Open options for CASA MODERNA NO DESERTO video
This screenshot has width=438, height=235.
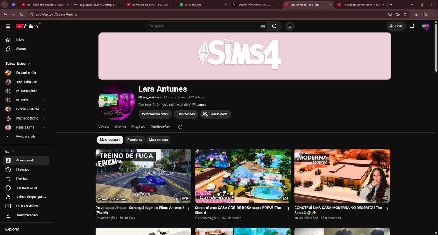click(388, 209)
